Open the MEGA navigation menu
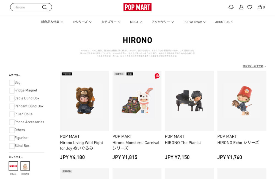The image size is (275, 179). coord(136,22)
